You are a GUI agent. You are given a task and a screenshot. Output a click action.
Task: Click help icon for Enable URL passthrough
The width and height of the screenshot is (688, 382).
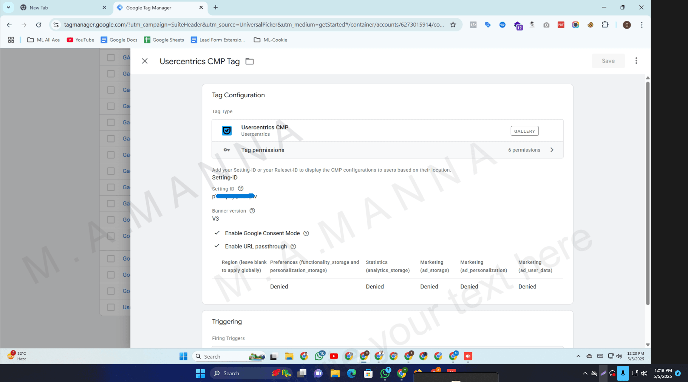point(293,247)
